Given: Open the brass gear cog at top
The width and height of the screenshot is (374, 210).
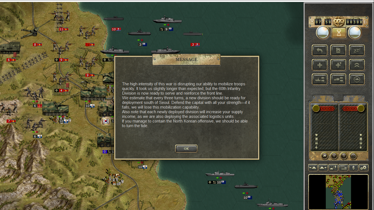Looking at the screenshot, I should pos(339,22).
